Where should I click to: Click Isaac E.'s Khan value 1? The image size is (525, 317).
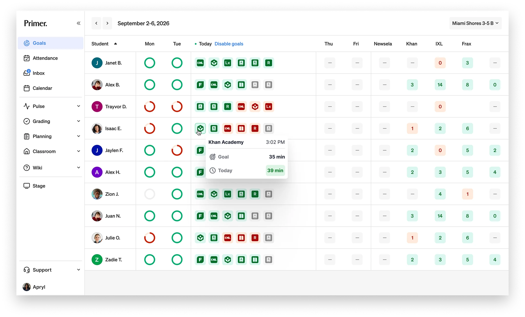coord(412,128)
